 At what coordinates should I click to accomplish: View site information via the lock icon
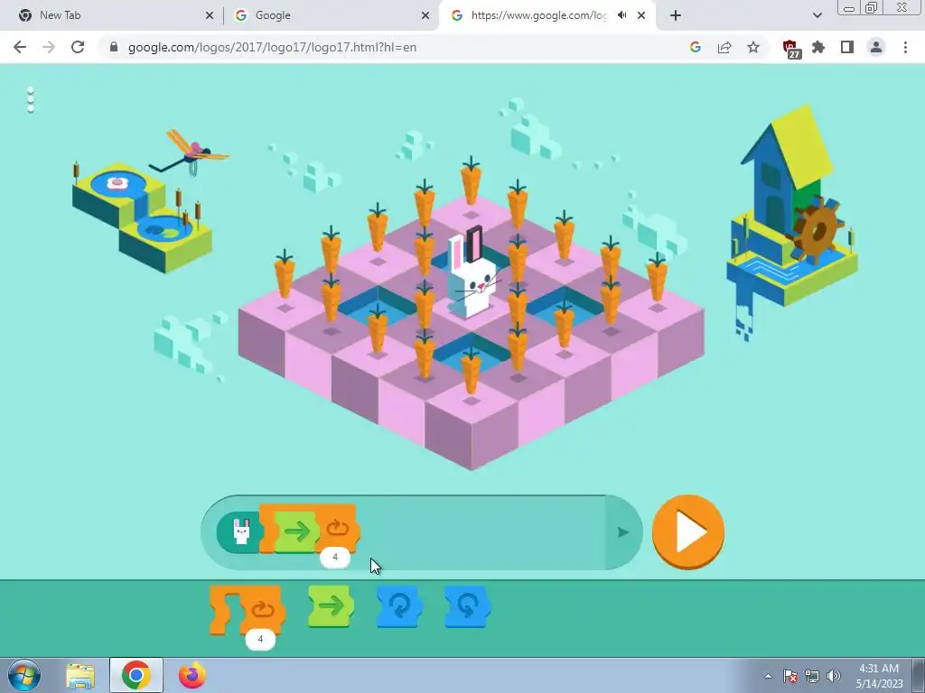[114, 47]
